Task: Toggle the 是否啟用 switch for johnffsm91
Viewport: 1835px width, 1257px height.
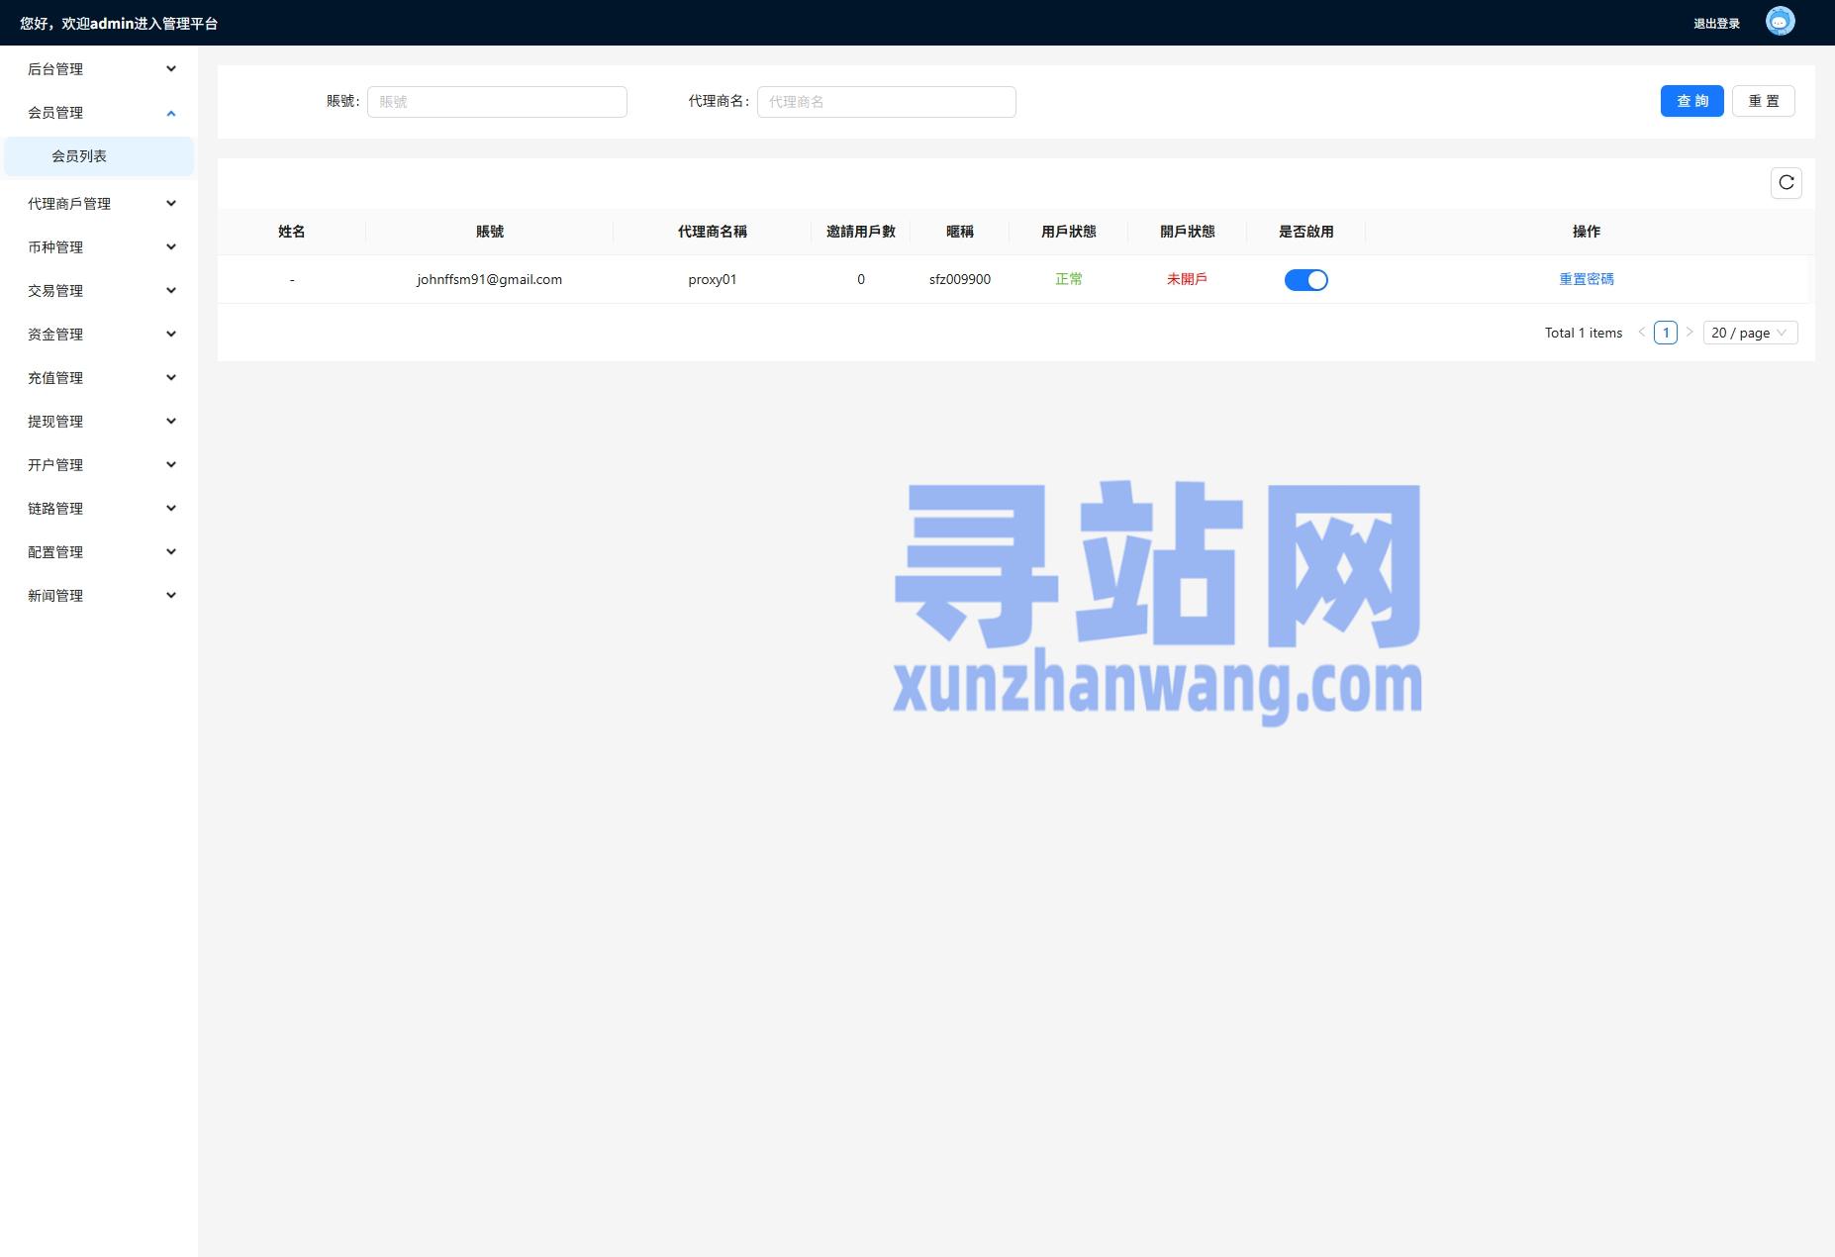Action: point(1305,280)
